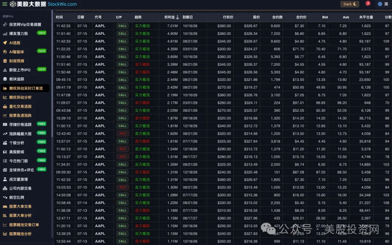Click the 03/01/28 expiry with $300.00 strike

pos(190,49)
